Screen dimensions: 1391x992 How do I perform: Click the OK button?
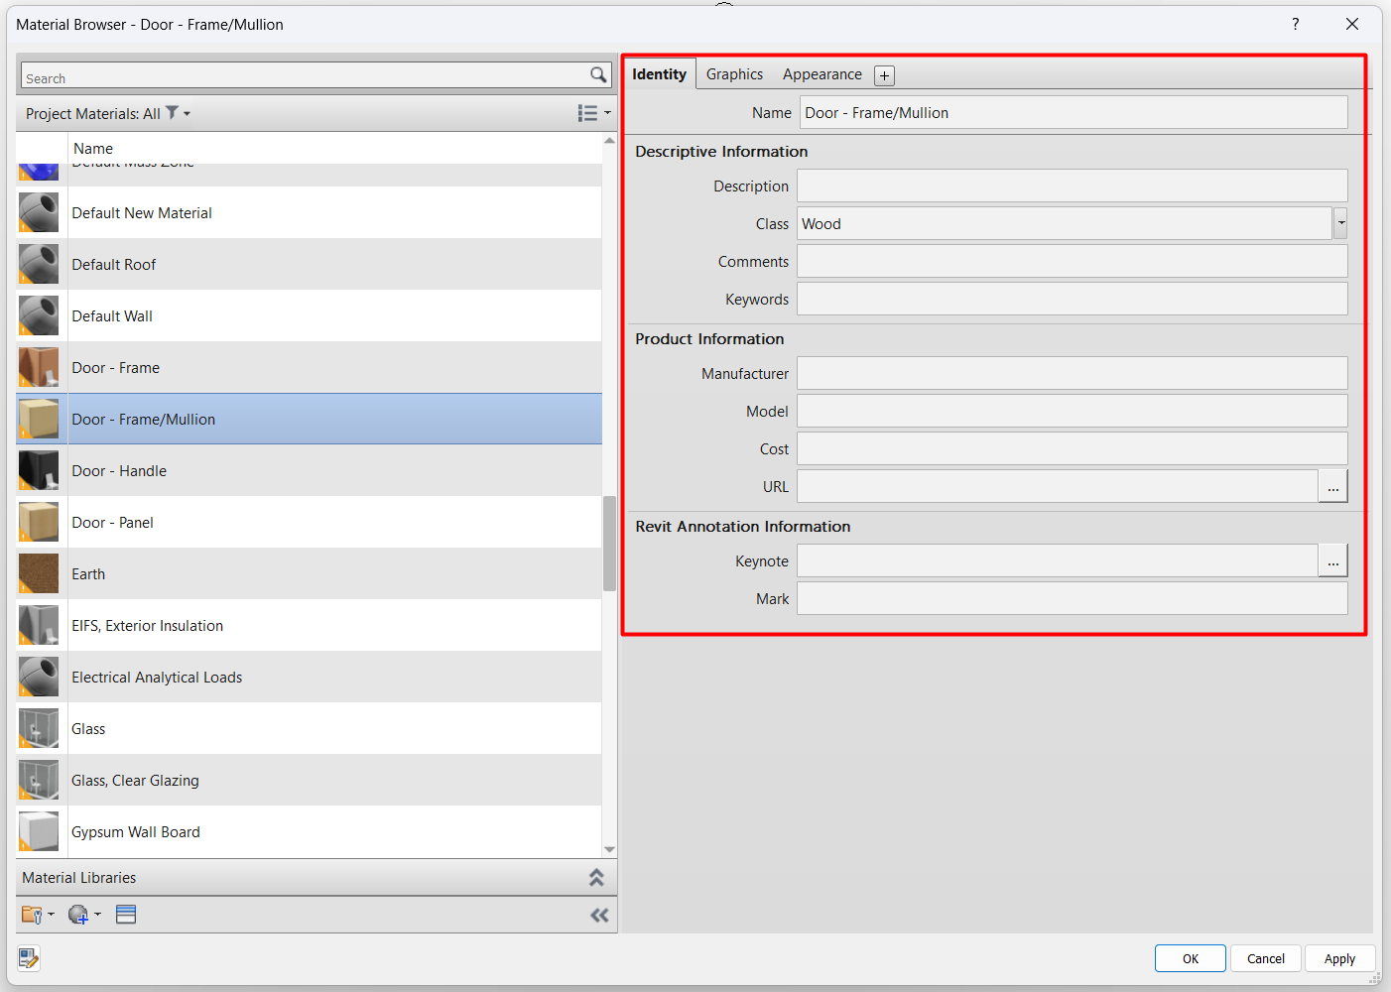(x=1191, y=958)
